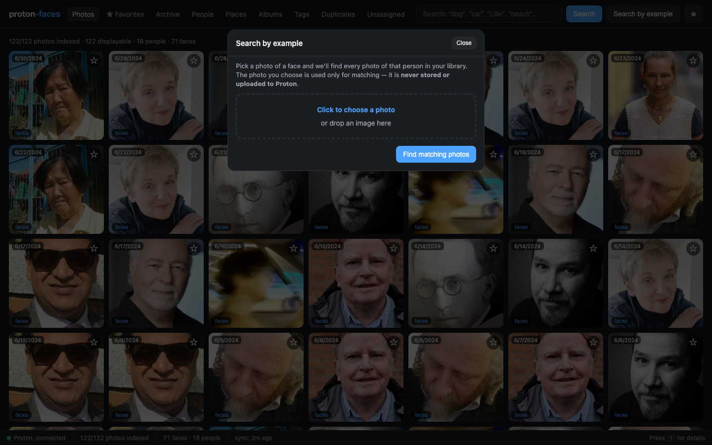Click the faces badge on 6/24/2024 photo
This screenshot has height=445, width=712.
521,133
